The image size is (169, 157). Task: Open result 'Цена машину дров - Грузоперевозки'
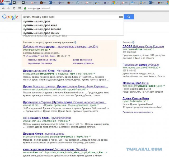(x=47, y=118)
